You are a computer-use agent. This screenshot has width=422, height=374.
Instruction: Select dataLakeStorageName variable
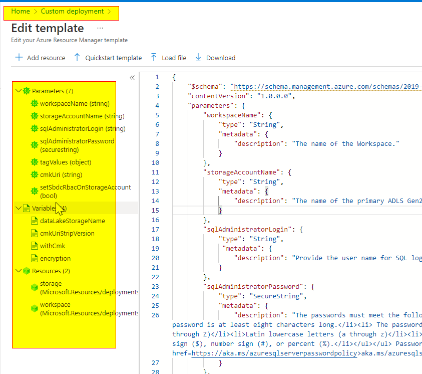[x=73, y=221]
